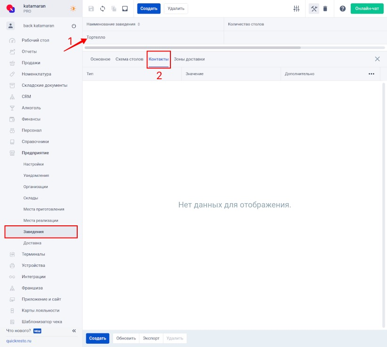Click the vertical contacts scrollbar
Viewport: 387px width, 347px height.
(x=384, y=205)
